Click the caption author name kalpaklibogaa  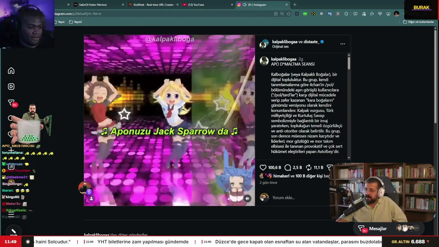pyautogui.click(x=284, y=59)
